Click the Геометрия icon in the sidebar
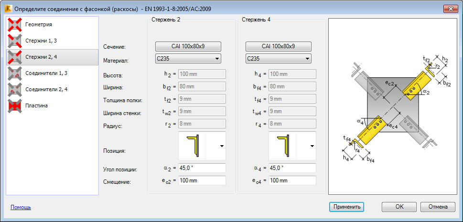This screenshot has width=463, height=222. coord(15,24)
